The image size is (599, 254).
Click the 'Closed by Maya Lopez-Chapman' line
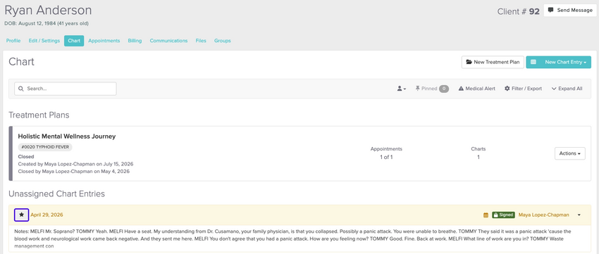click(74, 172)
